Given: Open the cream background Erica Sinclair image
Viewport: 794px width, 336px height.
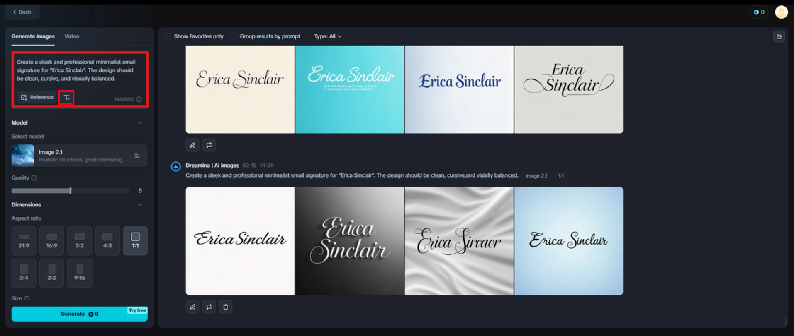Looking at the screenshot, I should 240,89.
